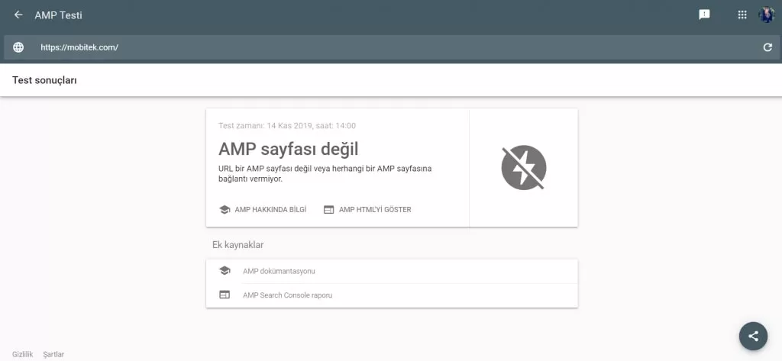Screen dimensions: 782x361
Task: Click graduation cap icon in AMP dokümantasyonu row
Action: [225, 271]
